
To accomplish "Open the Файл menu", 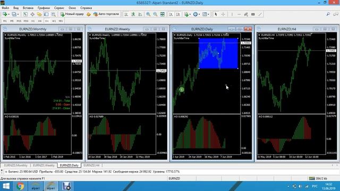I will [5, 8].
